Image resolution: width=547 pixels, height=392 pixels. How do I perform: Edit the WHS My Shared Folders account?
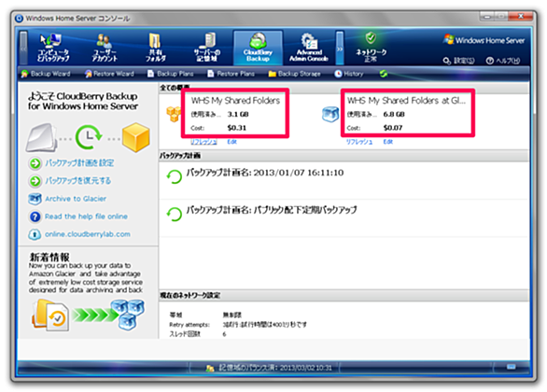pyautogui.click(x=231, y=142)
